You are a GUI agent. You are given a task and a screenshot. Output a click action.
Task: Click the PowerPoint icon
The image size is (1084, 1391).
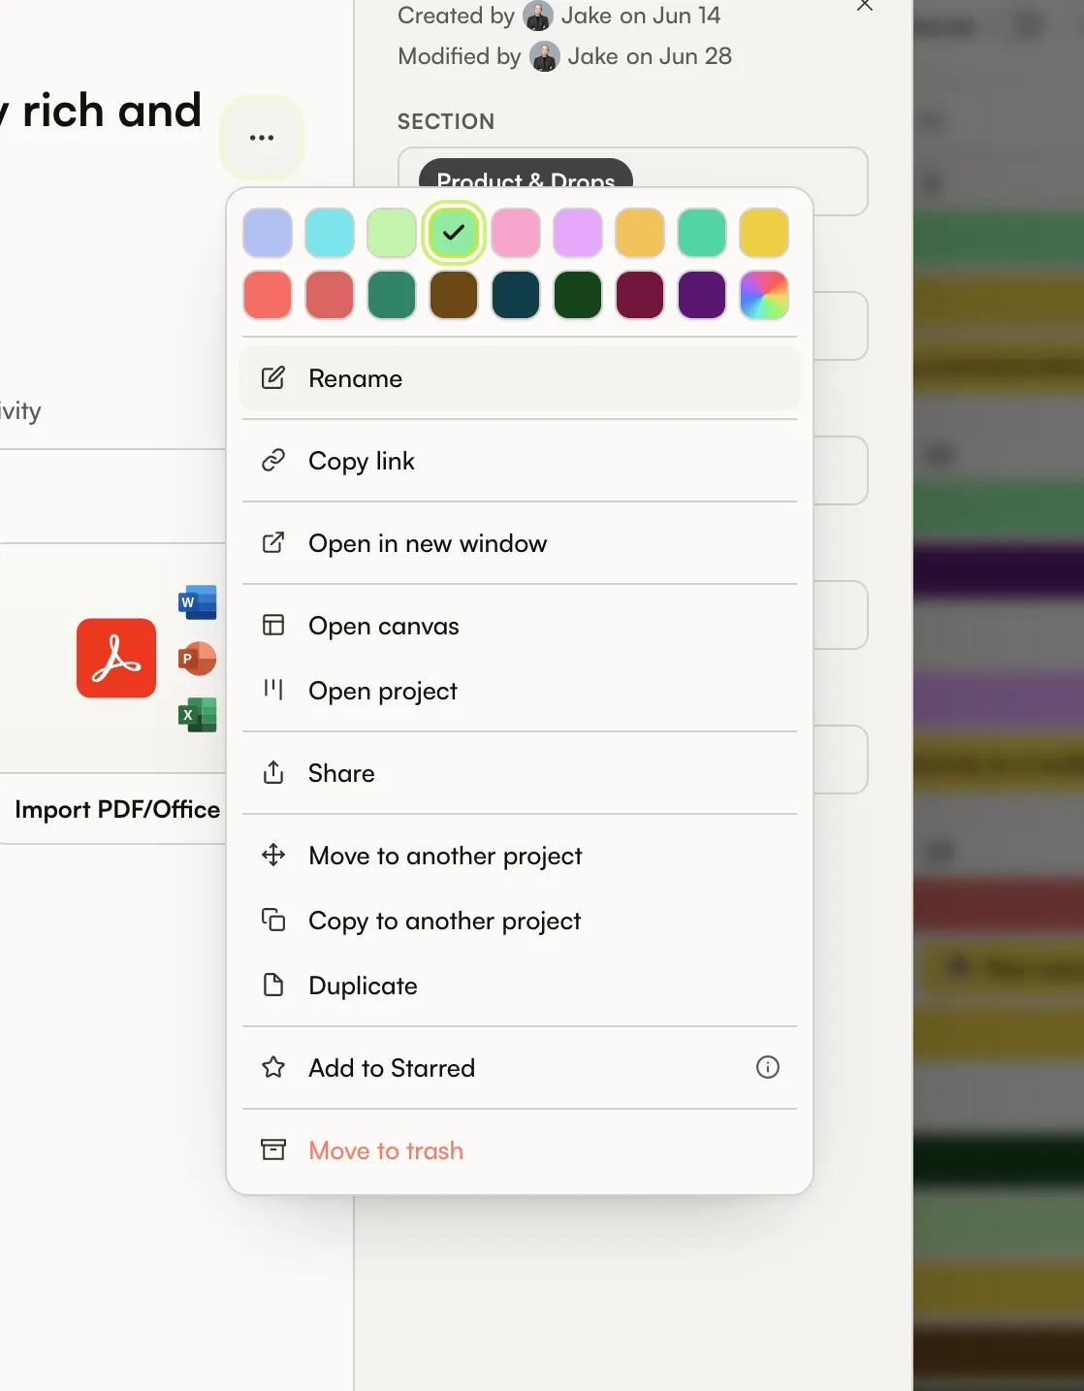click(197, 659)
